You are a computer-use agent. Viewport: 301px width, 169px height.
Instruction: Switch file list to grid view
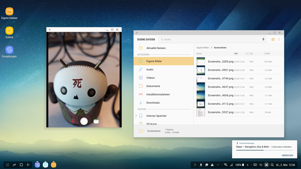point(273,39)
